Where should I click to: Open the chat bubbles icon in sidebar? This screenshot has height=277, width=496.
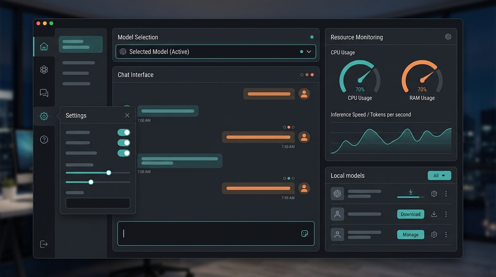click(x=44, y=93)
